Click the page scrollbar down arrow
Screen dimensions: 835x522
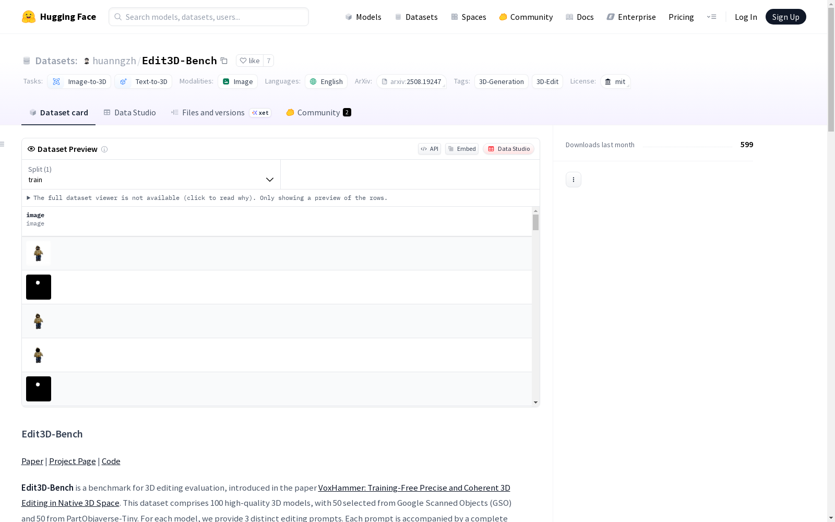click(x=831, y=518)
